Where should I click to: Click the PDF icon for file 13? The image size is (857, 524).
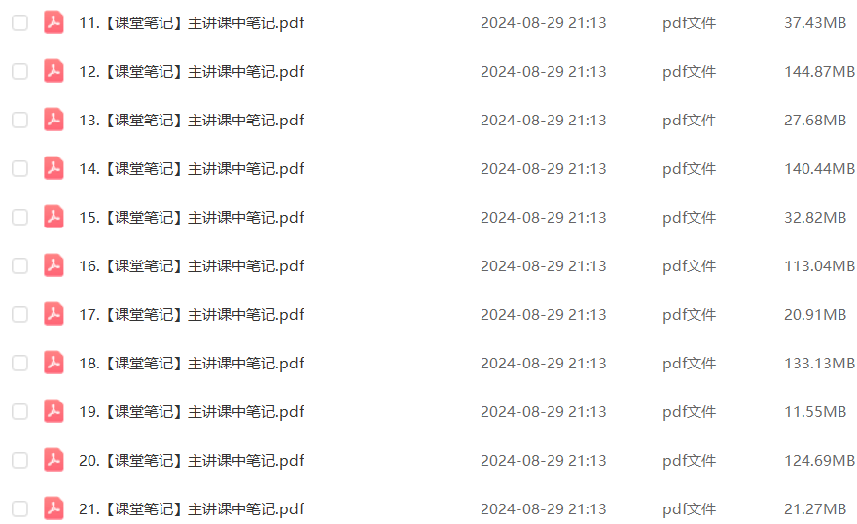[54, 120]
